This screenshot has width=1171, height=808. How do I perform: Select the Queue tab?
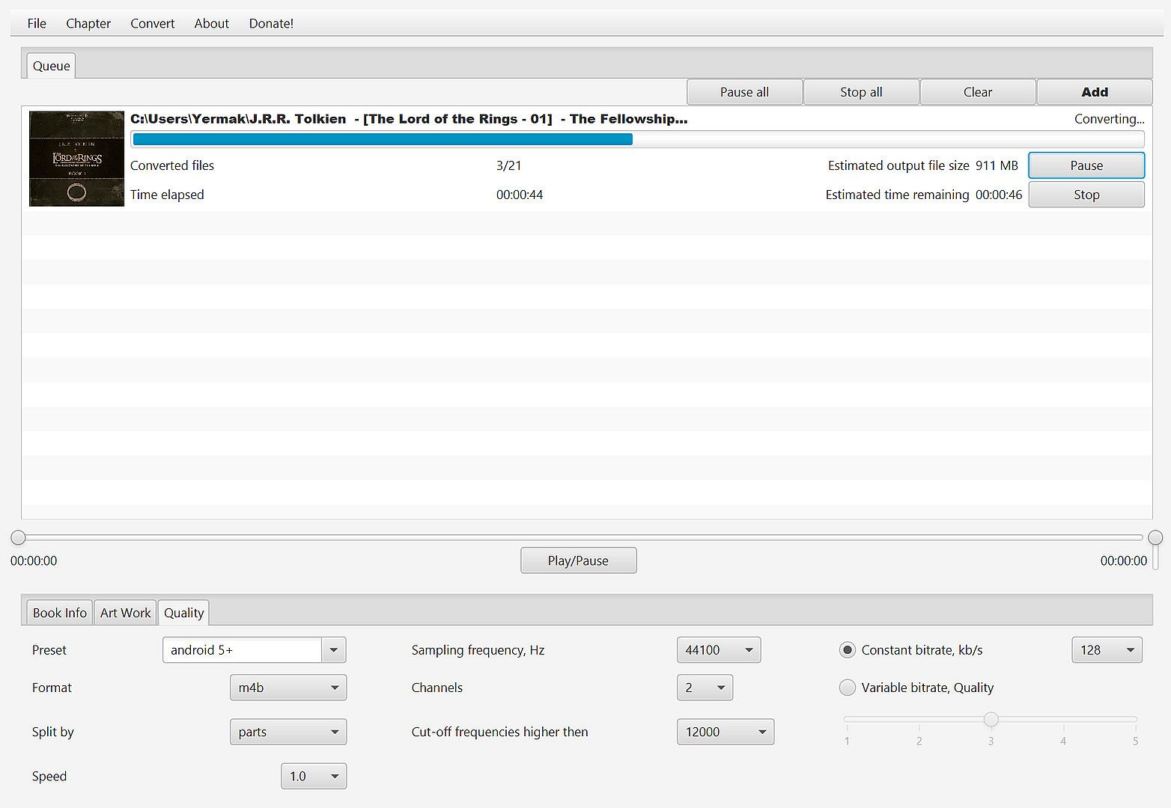tap(51, 66)
